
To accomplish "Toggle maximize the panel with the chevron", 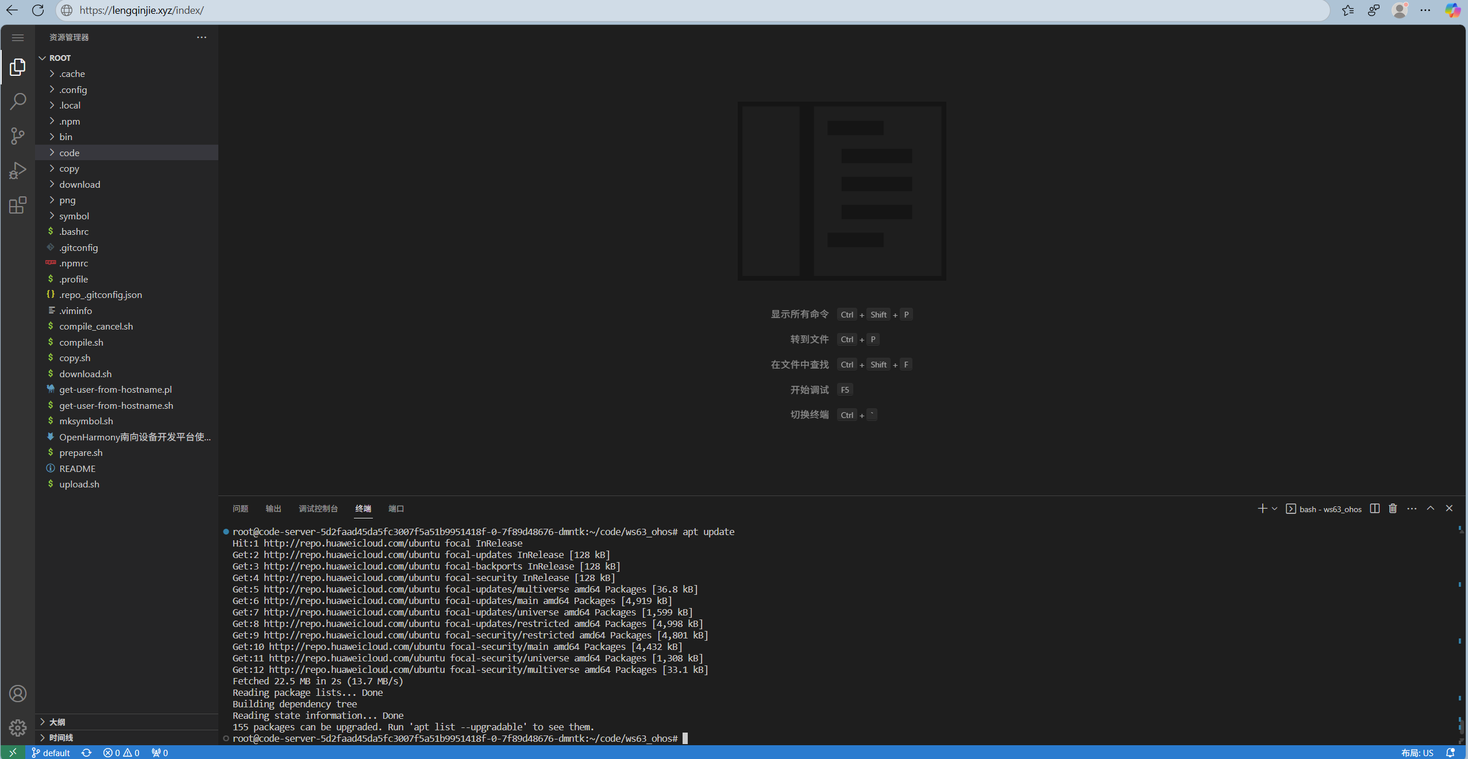I will (1430, 508).
